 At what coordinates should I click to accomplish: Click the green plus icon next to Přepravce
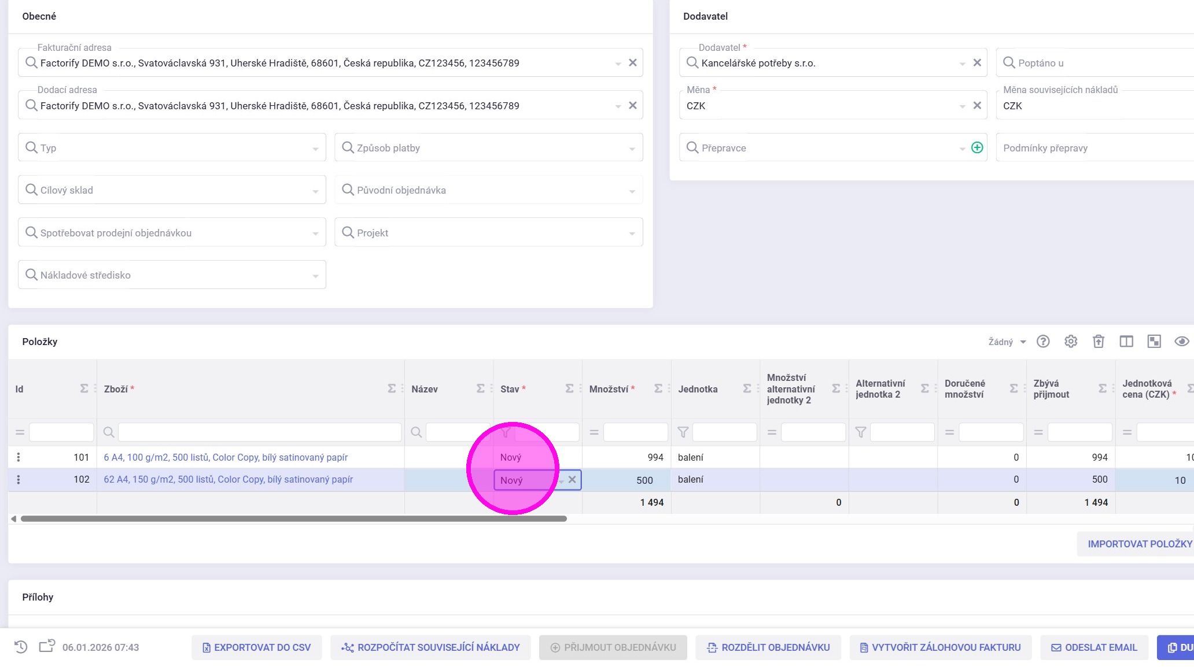coord(977,148)
